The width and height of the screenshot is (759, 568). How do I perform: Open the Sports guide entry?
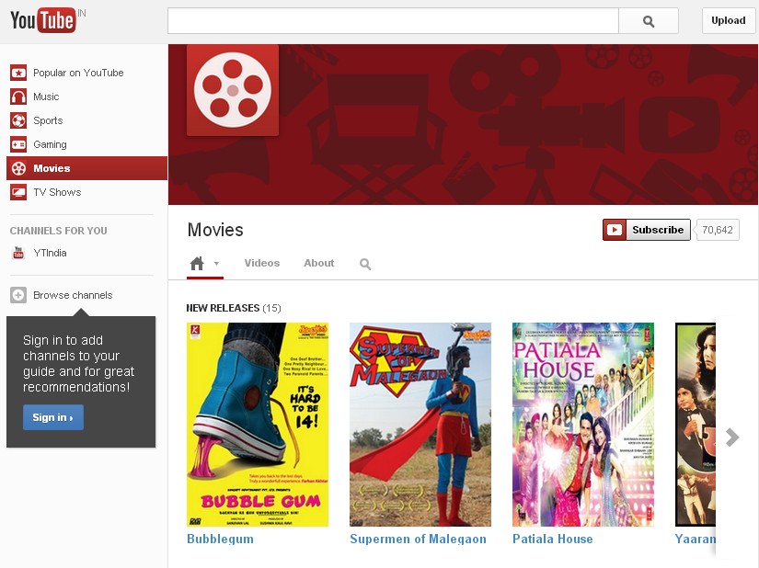48,120
